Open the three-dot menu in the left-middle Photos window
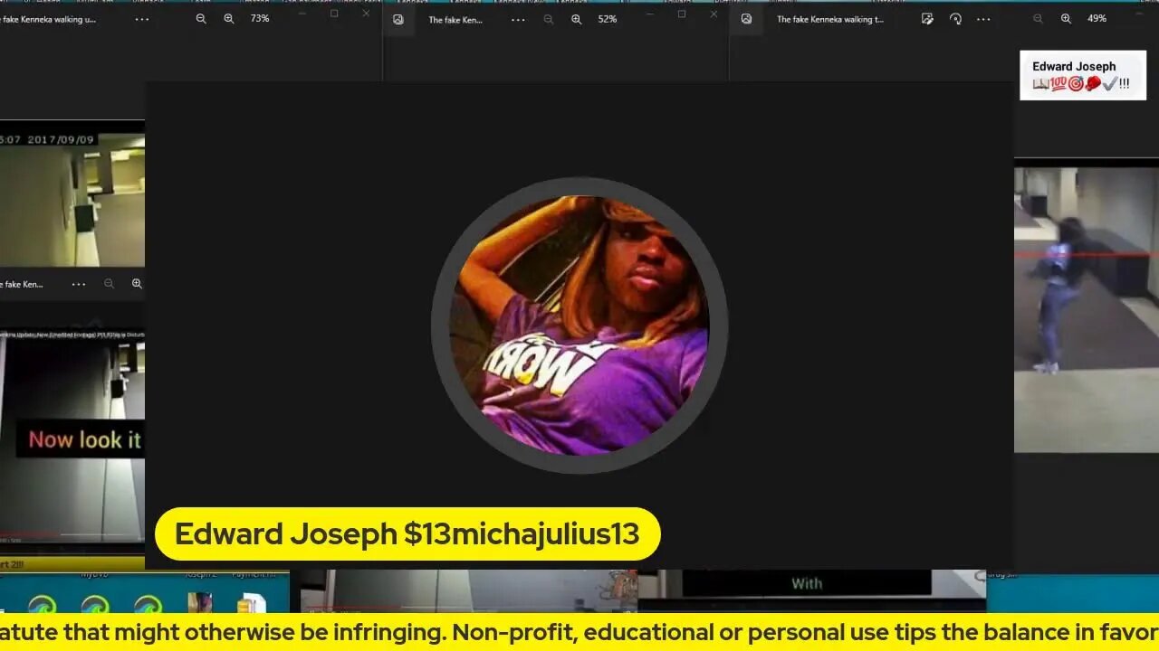1159x651 pixels. click(79, 284)
